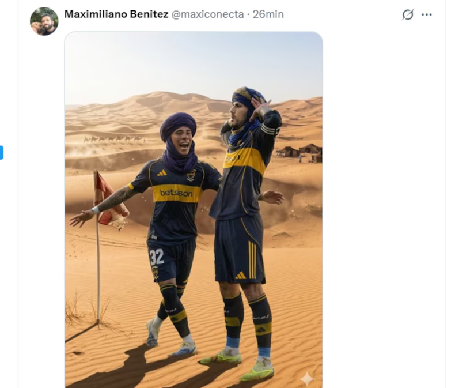Click the Boca crest on the jersey

pyautogui.click(x=191, y=175)
